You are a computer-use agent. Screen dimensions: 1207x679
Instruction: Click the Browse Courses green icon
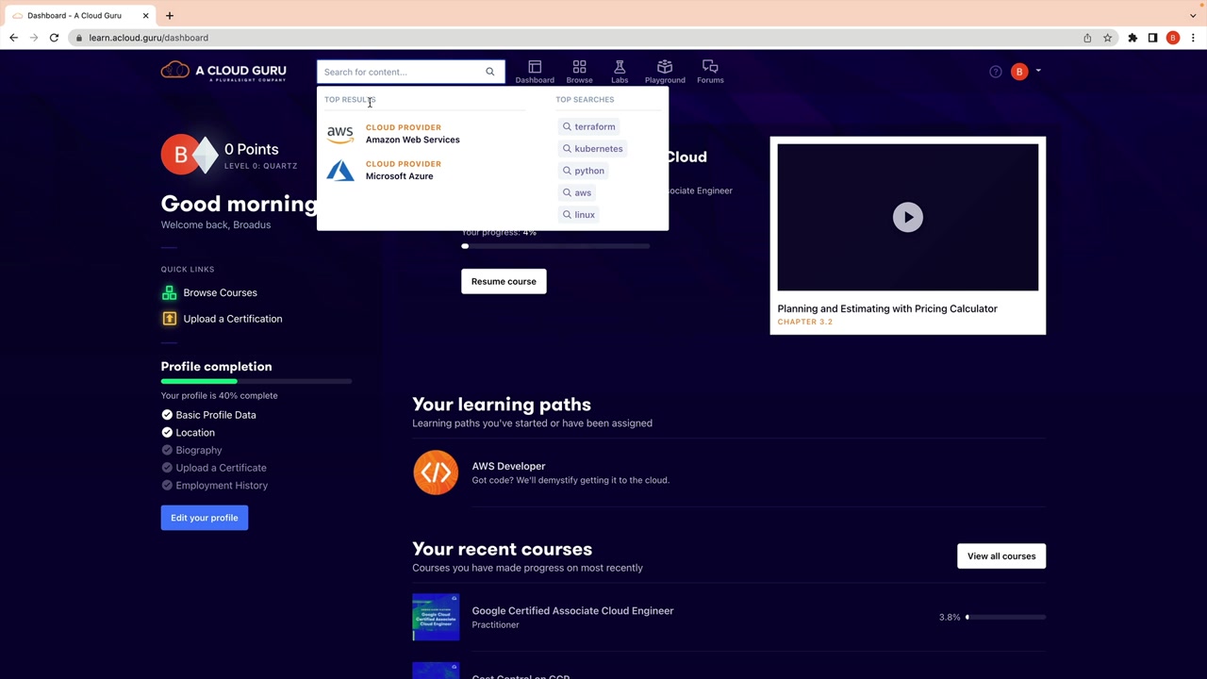pos(169,292)
